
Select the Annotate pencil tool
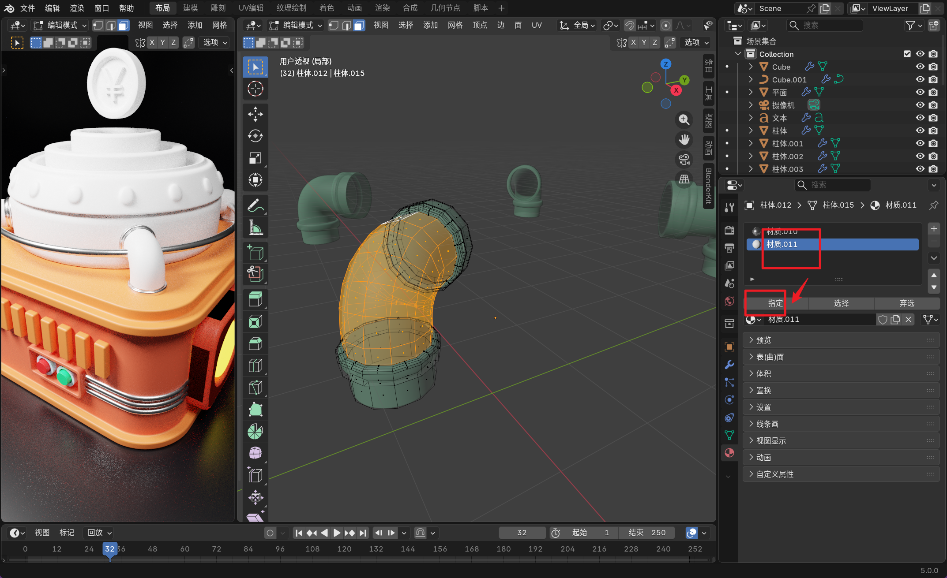(x=255, y=205)
